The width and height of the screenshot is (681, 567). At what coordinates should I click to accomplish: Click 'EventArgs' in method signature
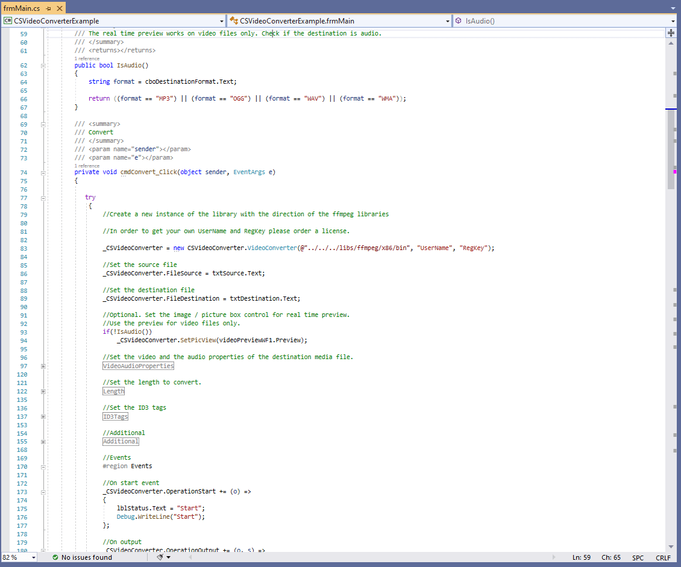click(249, 172)
